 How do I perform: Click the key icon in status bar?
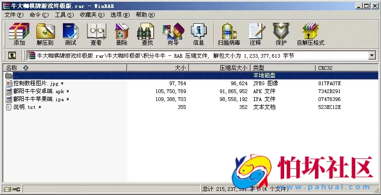point(16,189)
